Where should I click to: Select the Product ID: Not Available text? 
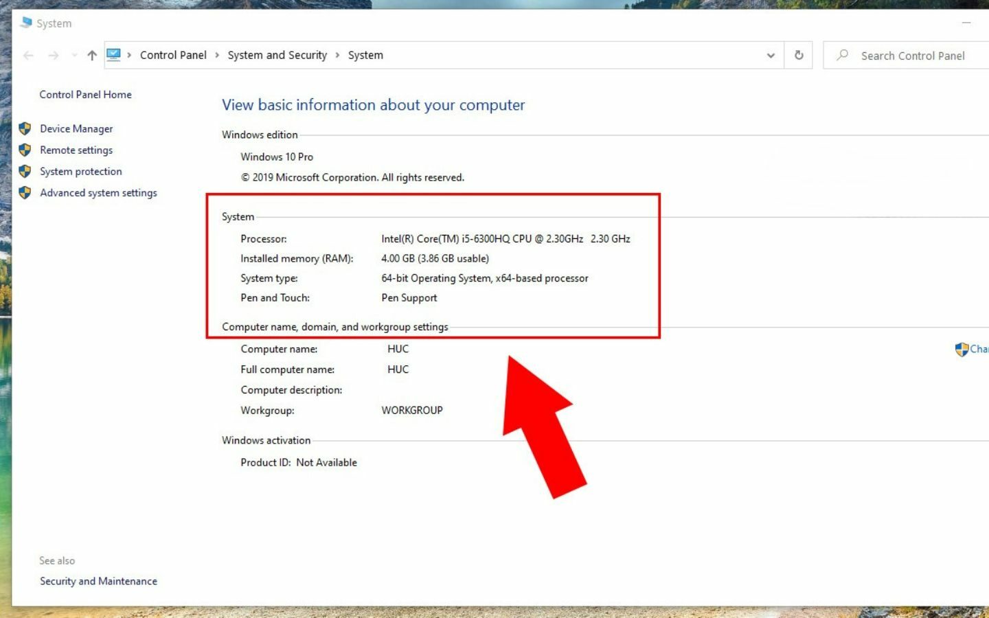tap(299, 463)
